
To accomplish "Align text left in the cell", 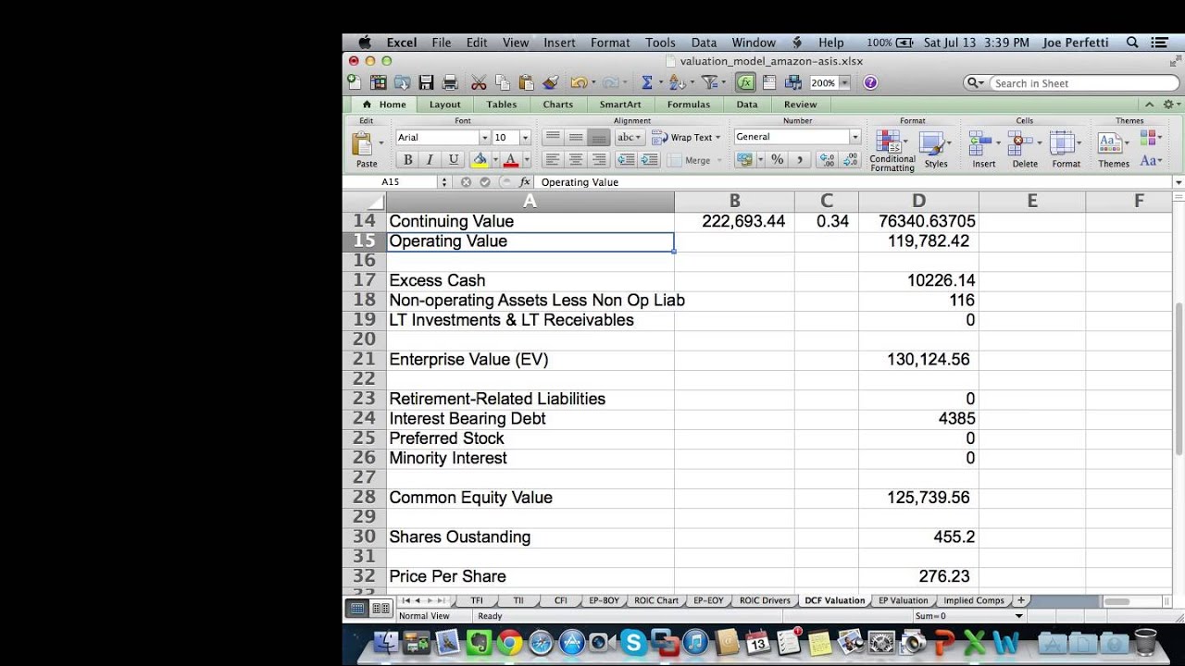I will point(553,159).
